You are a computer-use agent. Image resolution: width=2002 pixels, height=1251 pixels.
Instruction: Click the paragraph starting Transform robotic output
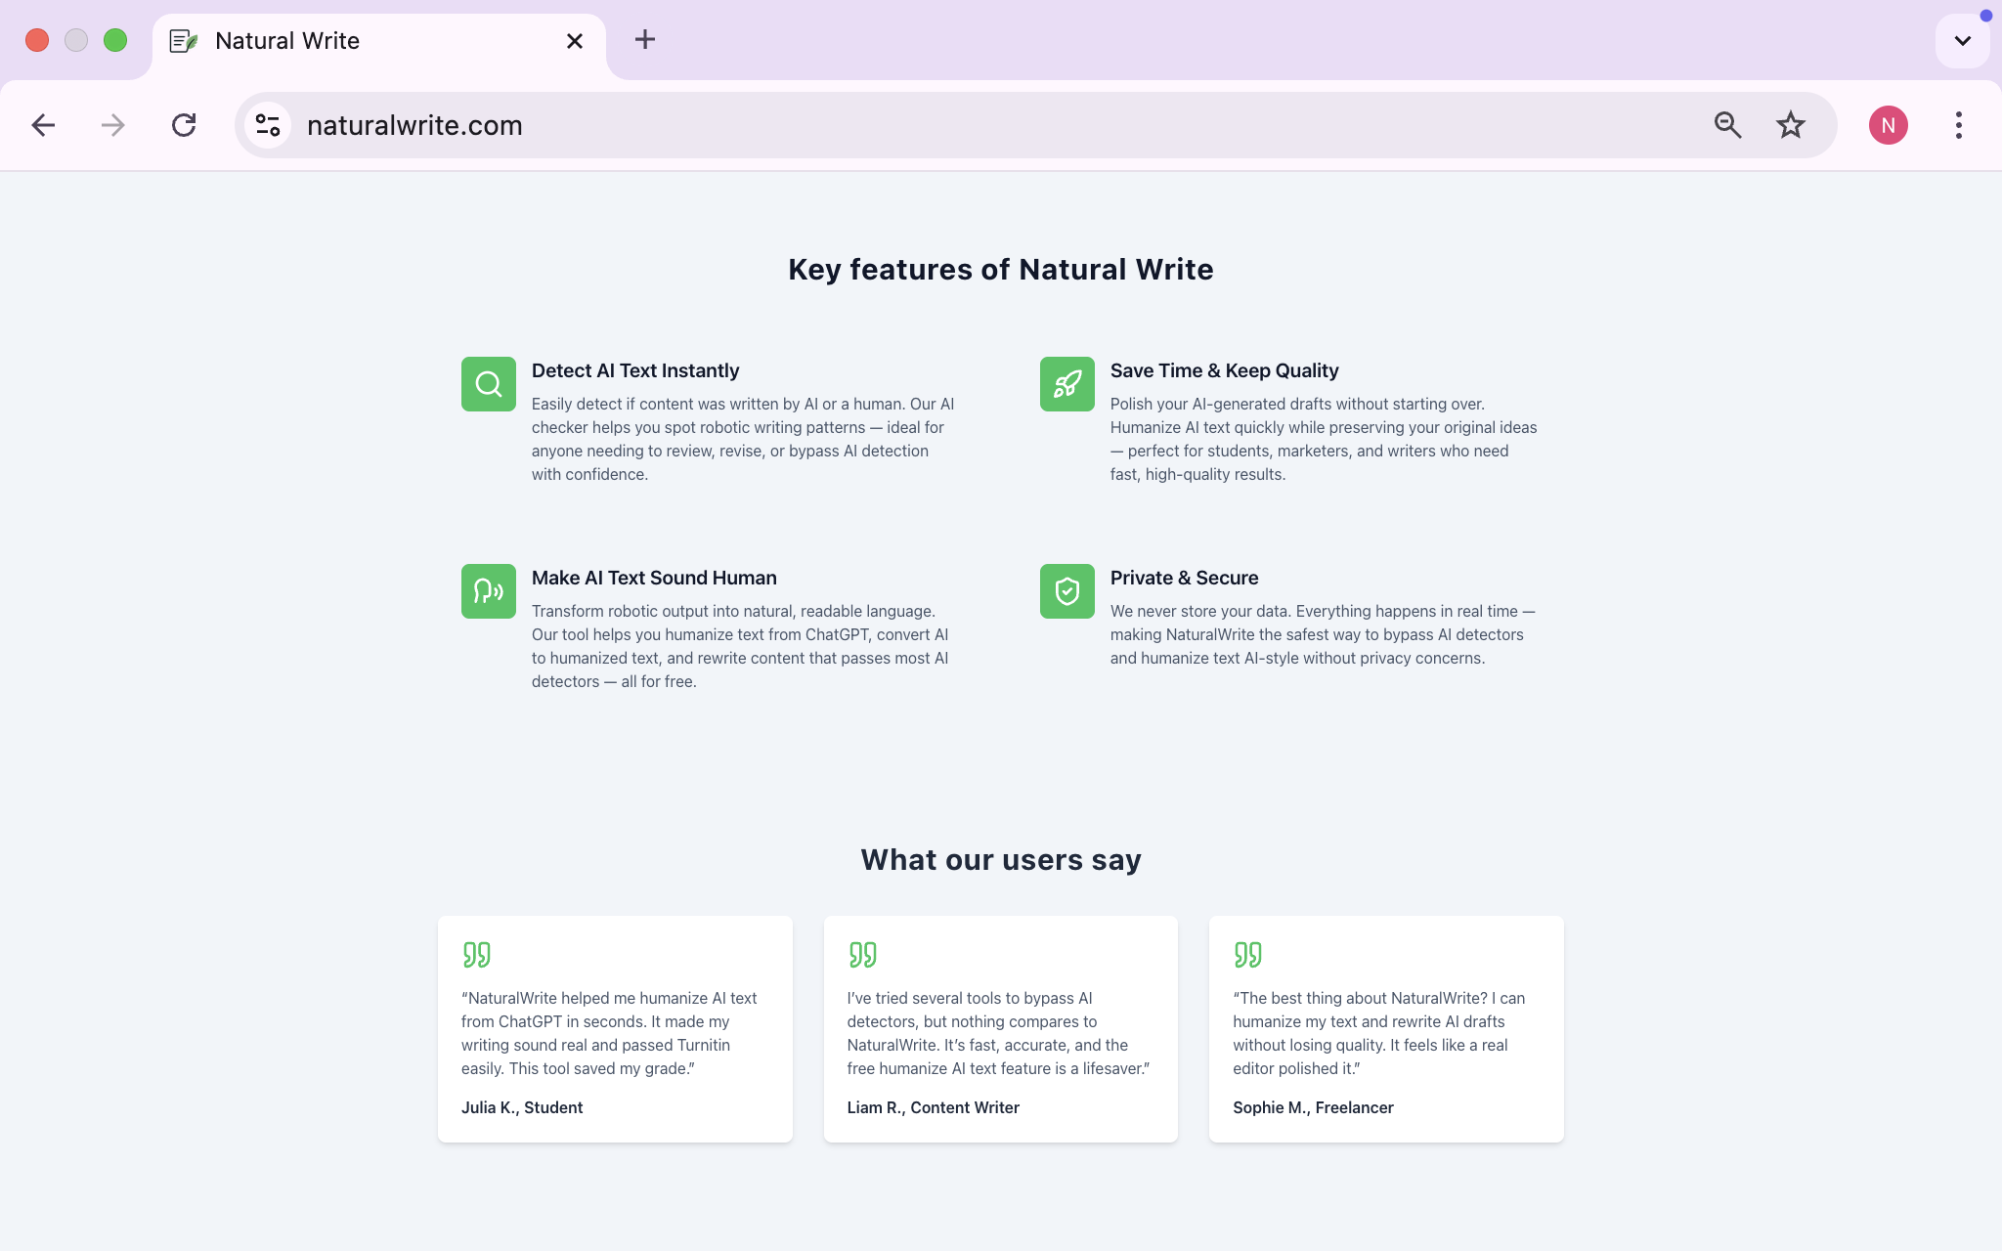point(740,646)
